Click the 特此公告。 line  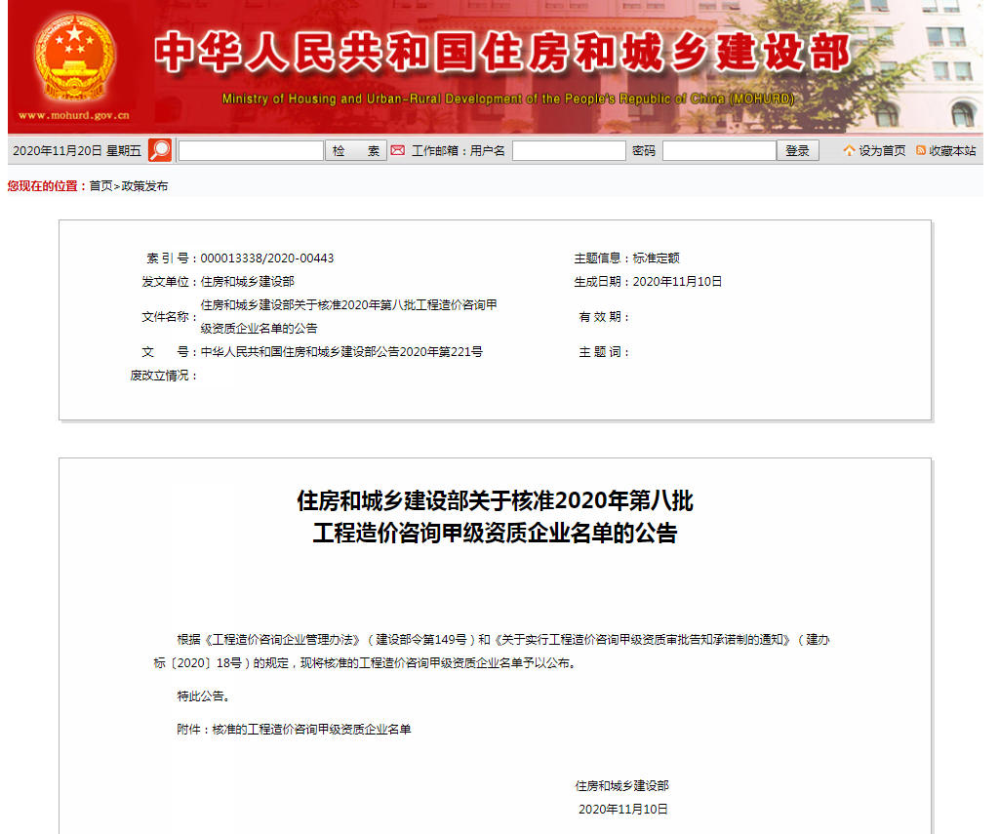click(x=203, y=696)
